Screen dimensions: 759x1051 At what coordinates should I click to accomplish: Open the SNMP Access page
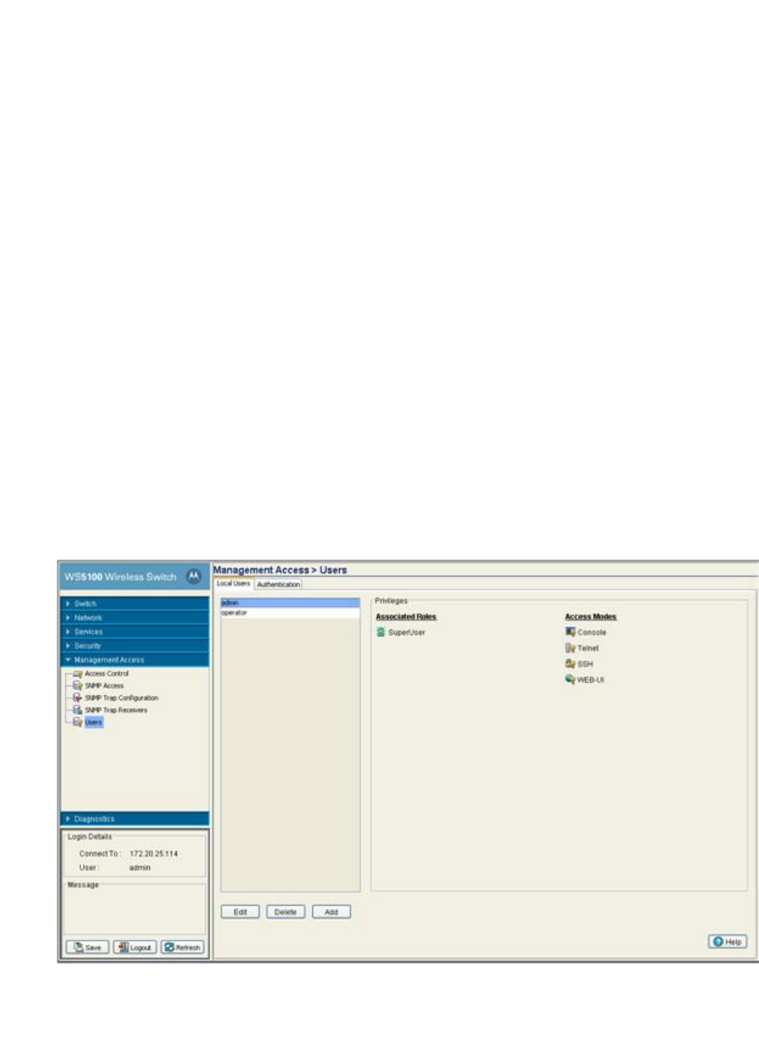point(104,685)
